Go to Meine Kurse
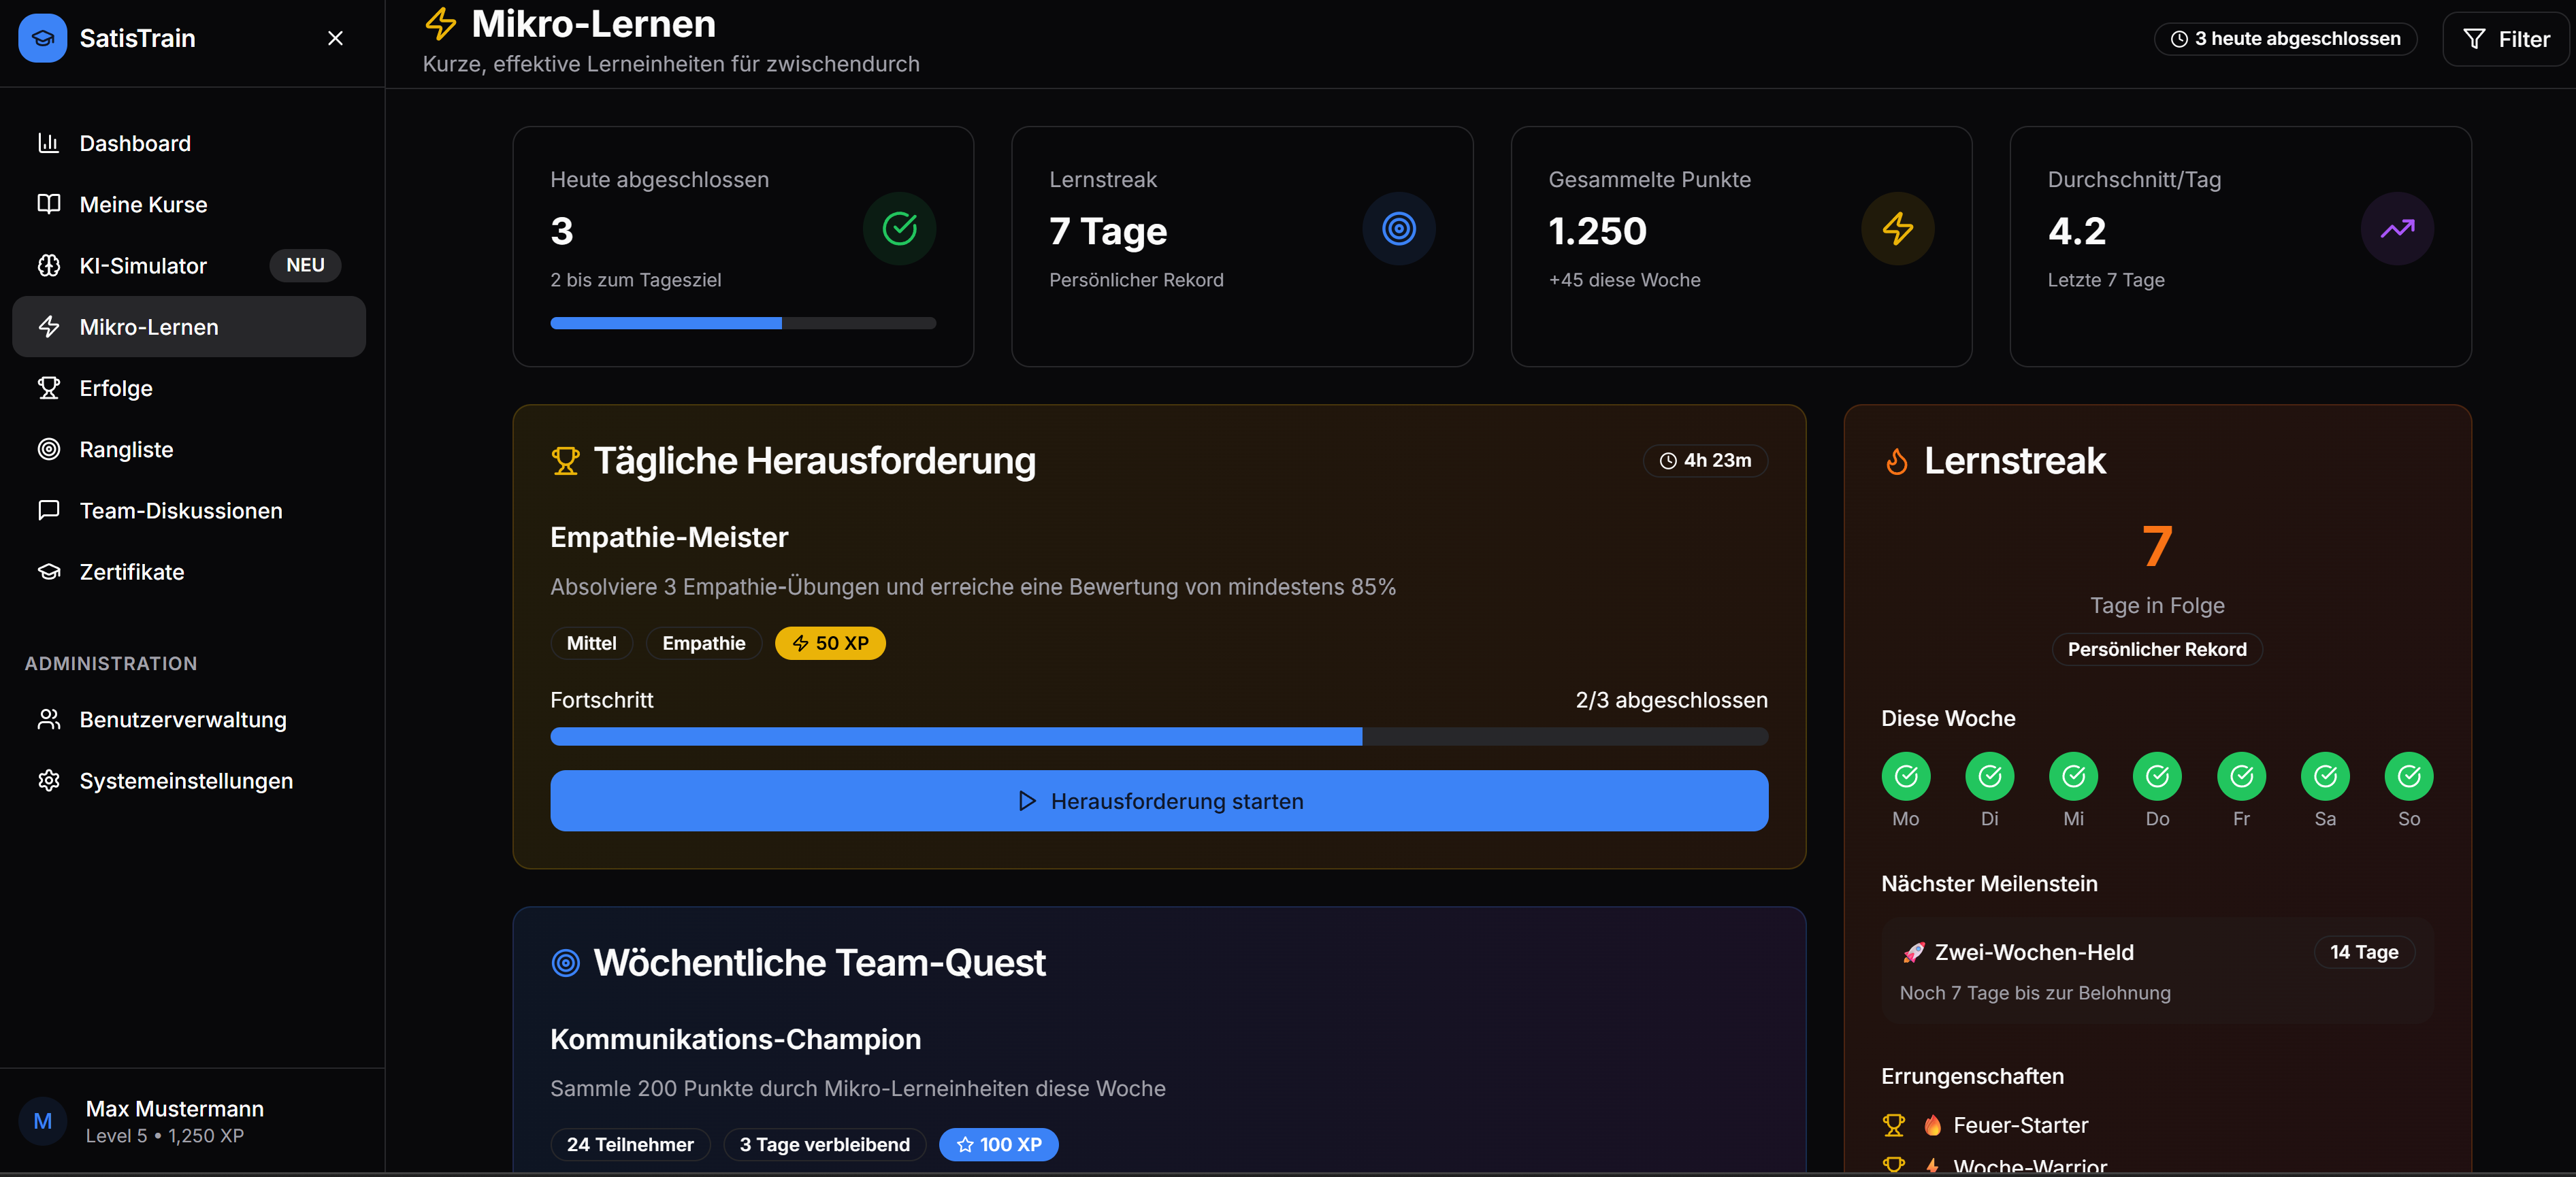The height and width of the screenshot is (1177, 2576). tap(189, 204)
